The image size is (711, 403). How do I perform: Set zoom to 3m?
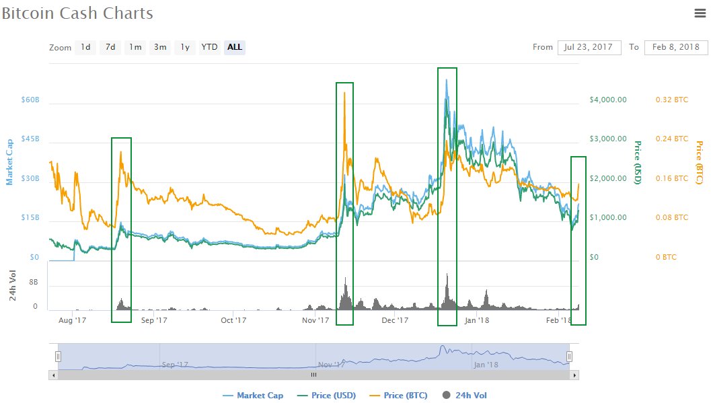click(x=160, y=47)
